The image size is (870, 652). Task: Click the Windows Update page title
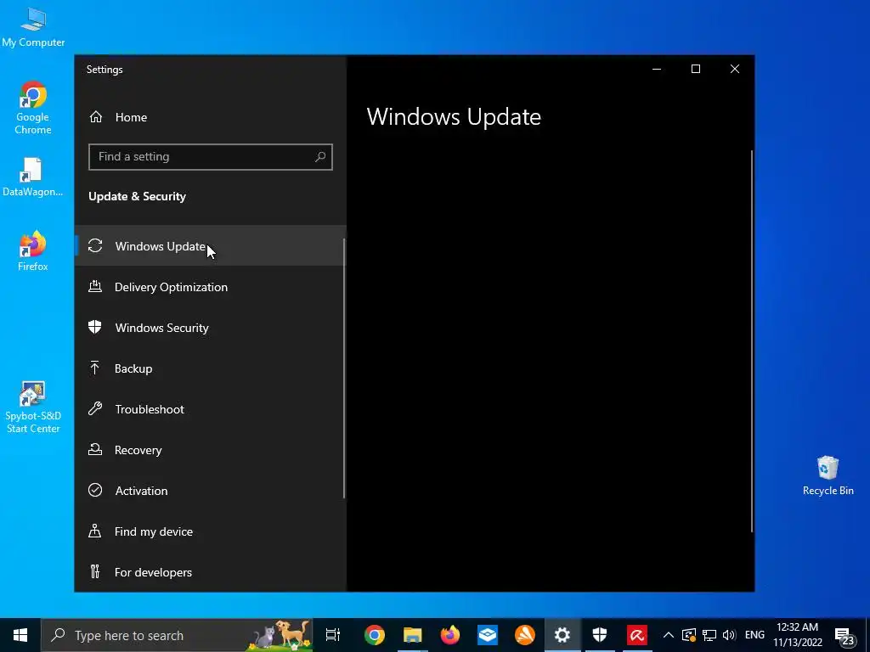(454, 117)
